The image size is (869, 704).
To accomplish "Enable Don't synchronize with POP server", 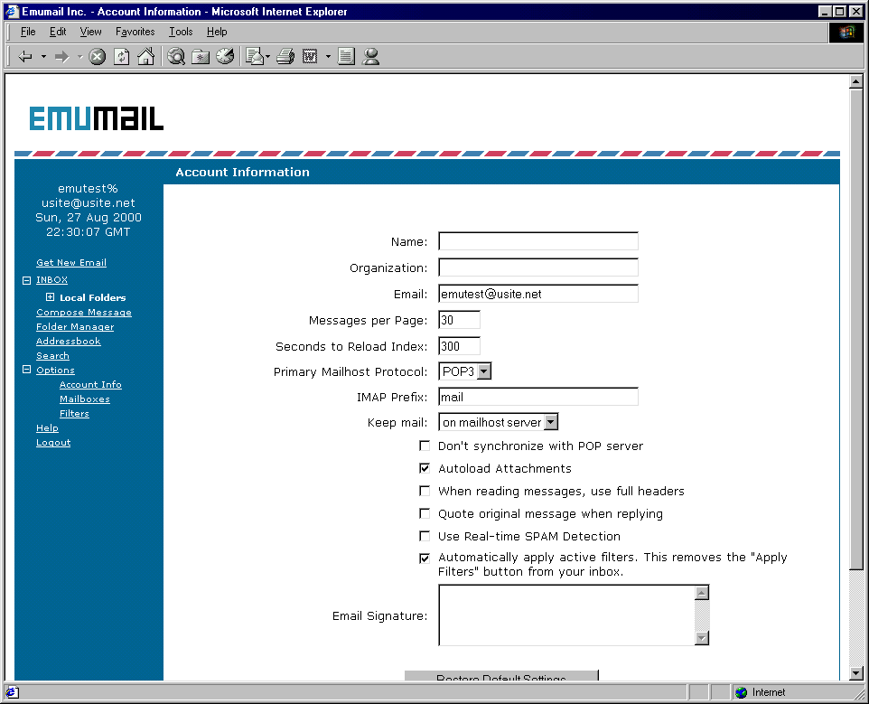I will [425, 446].
